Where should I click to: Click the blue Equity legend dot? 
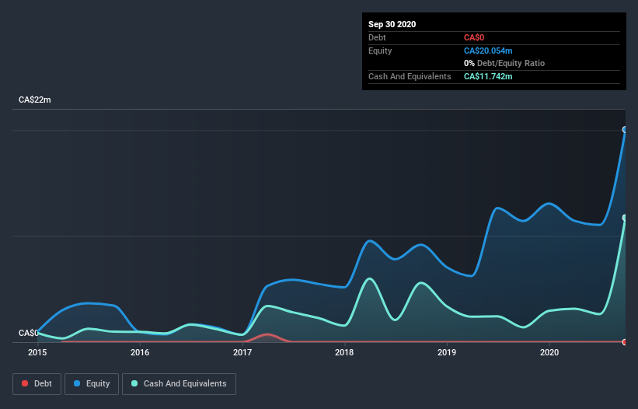(77, 383)
